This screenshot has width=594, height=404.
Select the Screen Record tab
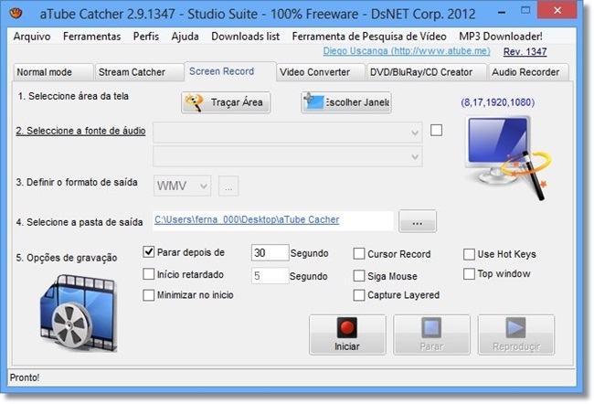tap(230, 71)
